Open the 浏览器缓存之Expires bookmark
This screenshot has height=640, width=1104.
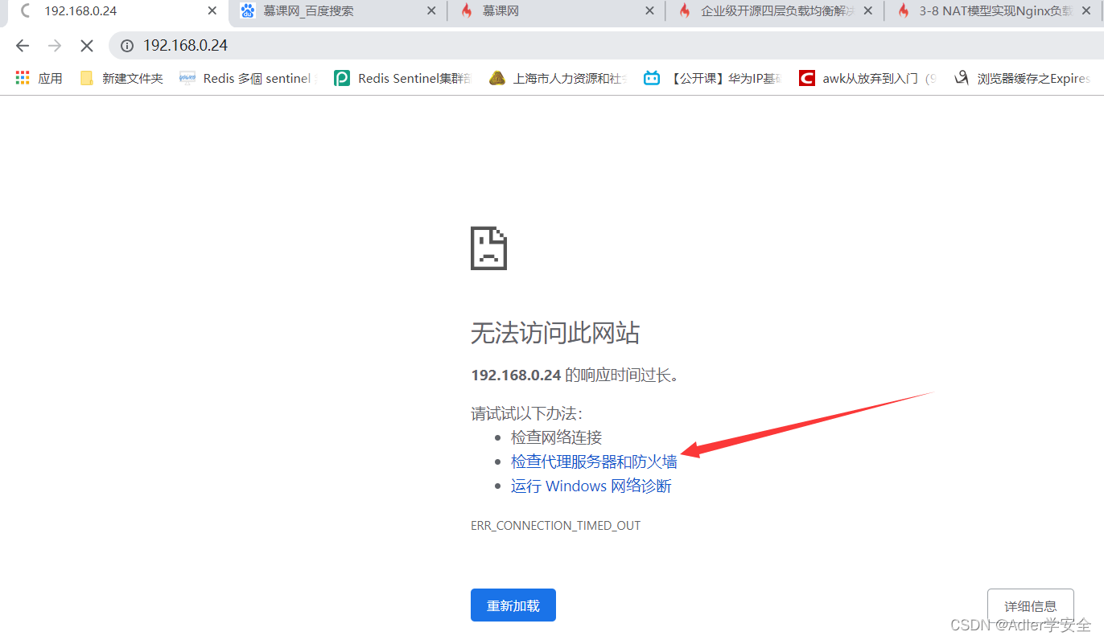click(1023, 78)
